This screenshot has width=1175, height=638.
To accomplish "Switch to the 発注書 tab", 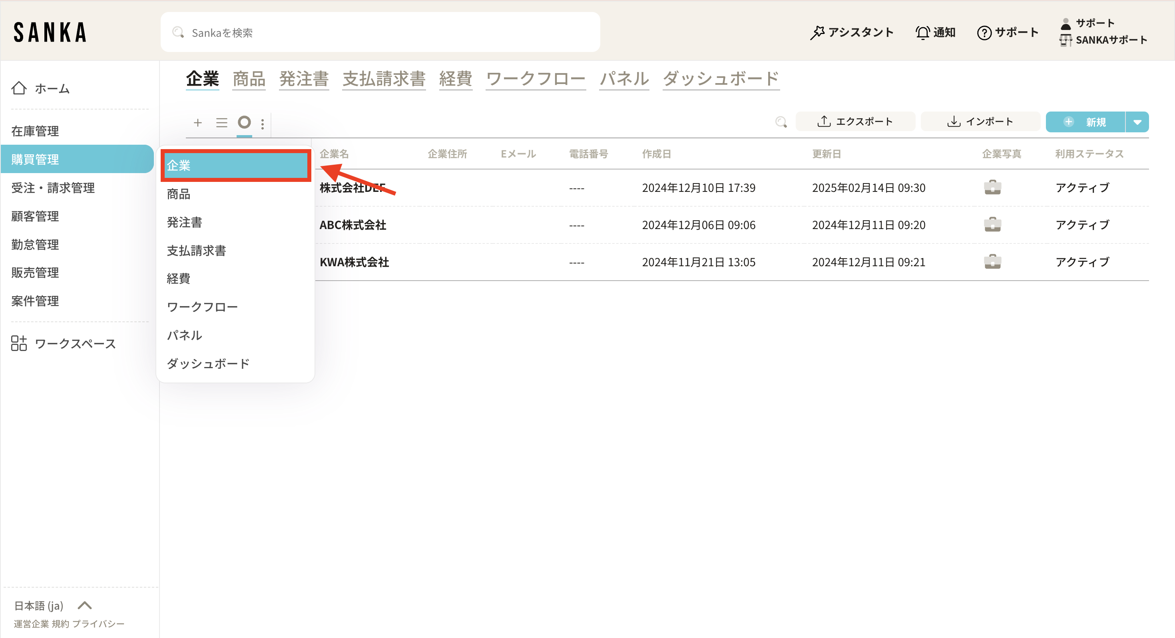I will 304,79.
